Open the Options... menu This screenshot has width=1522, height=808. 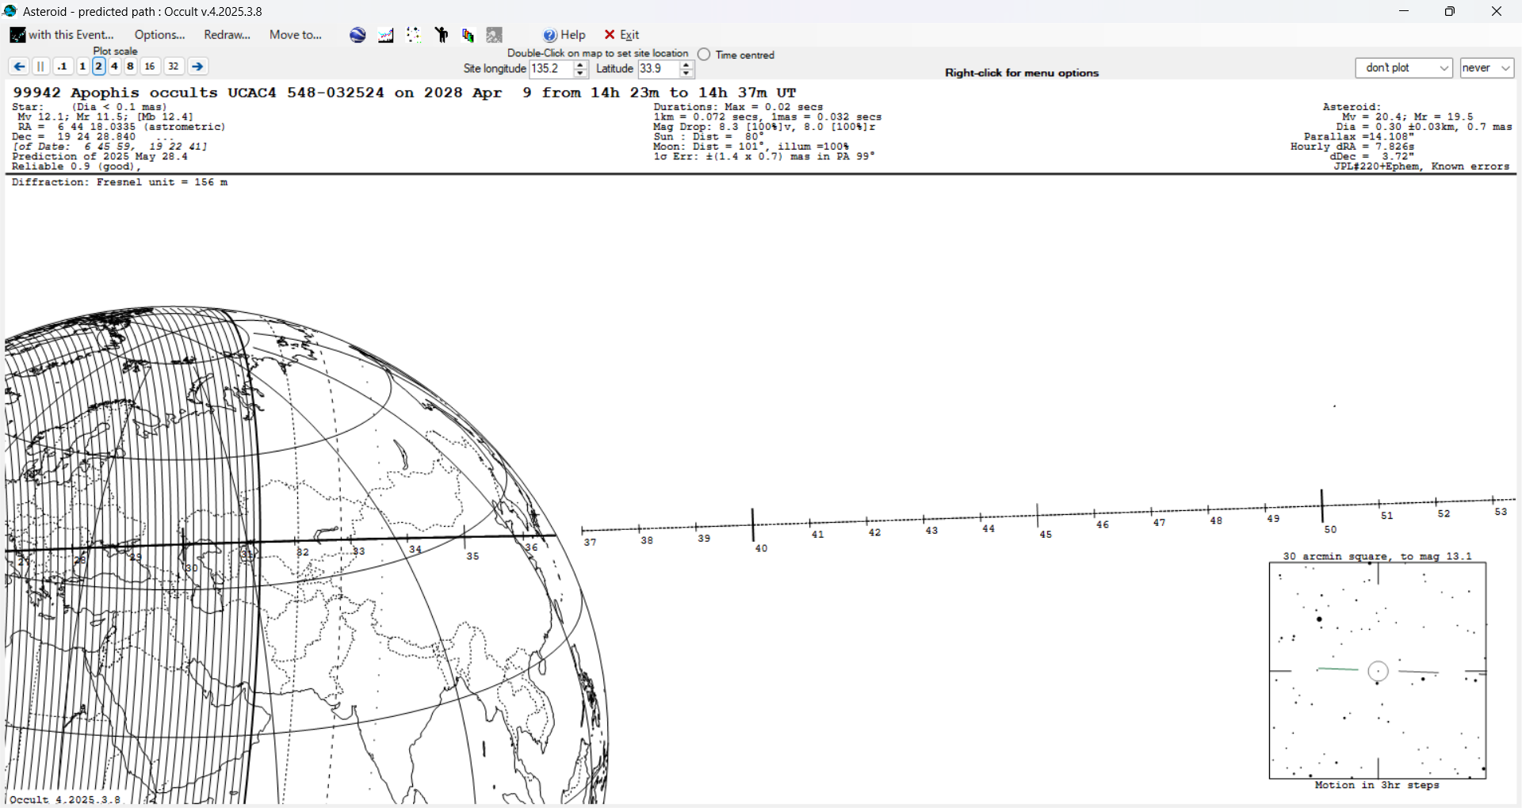(x=159, y=35)
